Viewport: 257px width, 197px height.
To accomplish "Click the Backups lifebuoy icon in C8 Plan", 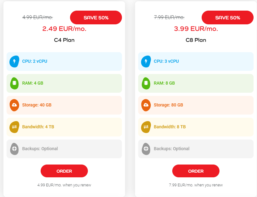I will pos(146,149).
